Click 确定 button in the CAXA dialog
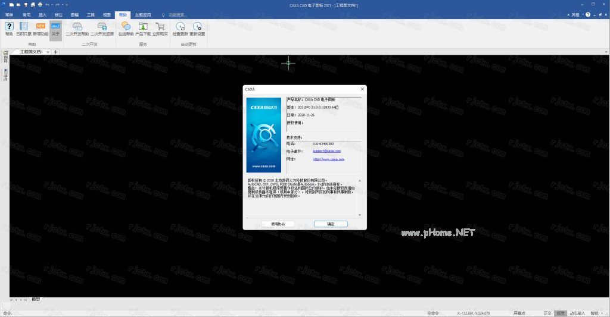 point(331,224)
